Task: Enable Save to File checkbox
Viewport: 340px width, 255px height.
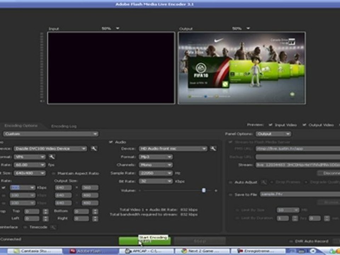Action: [x=231, y=195]
